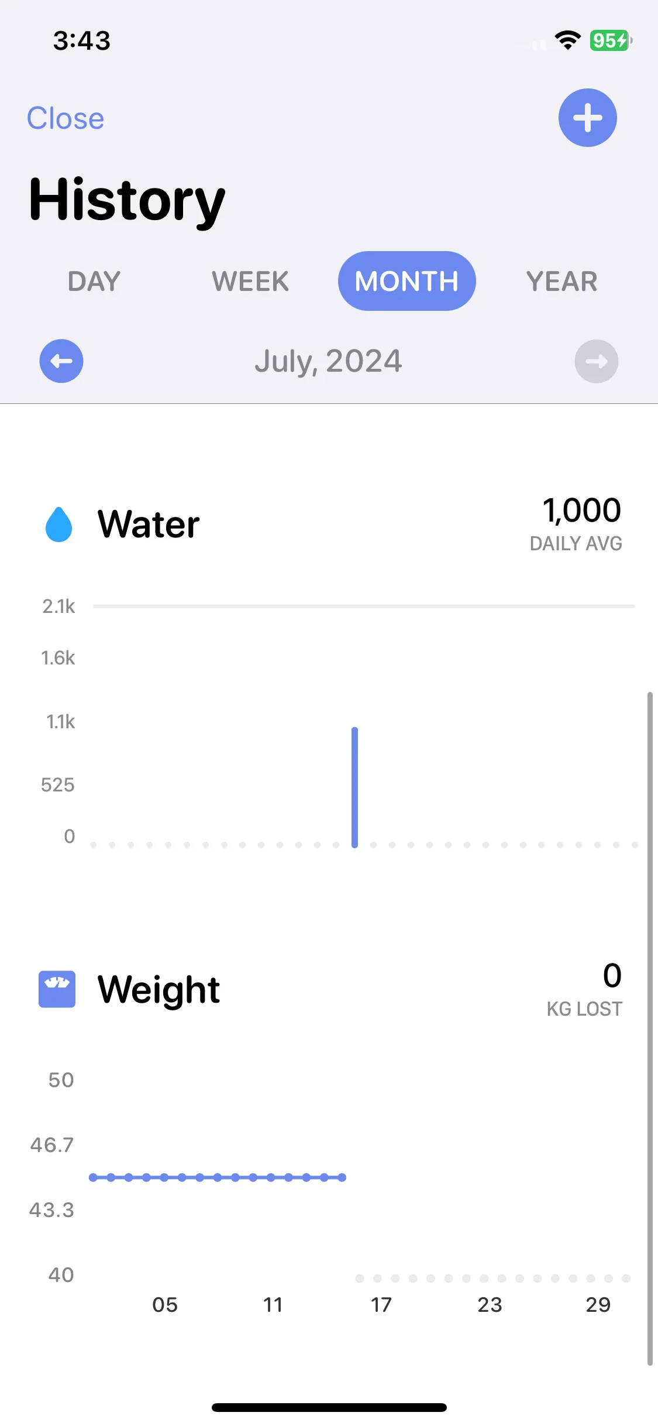
Task: Switch to the WEEK view
Action: pyautogui.click(x=250, y=281)
